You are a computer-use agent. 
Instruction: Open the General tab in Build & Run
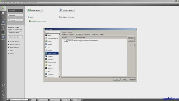[x=64, y=35]
